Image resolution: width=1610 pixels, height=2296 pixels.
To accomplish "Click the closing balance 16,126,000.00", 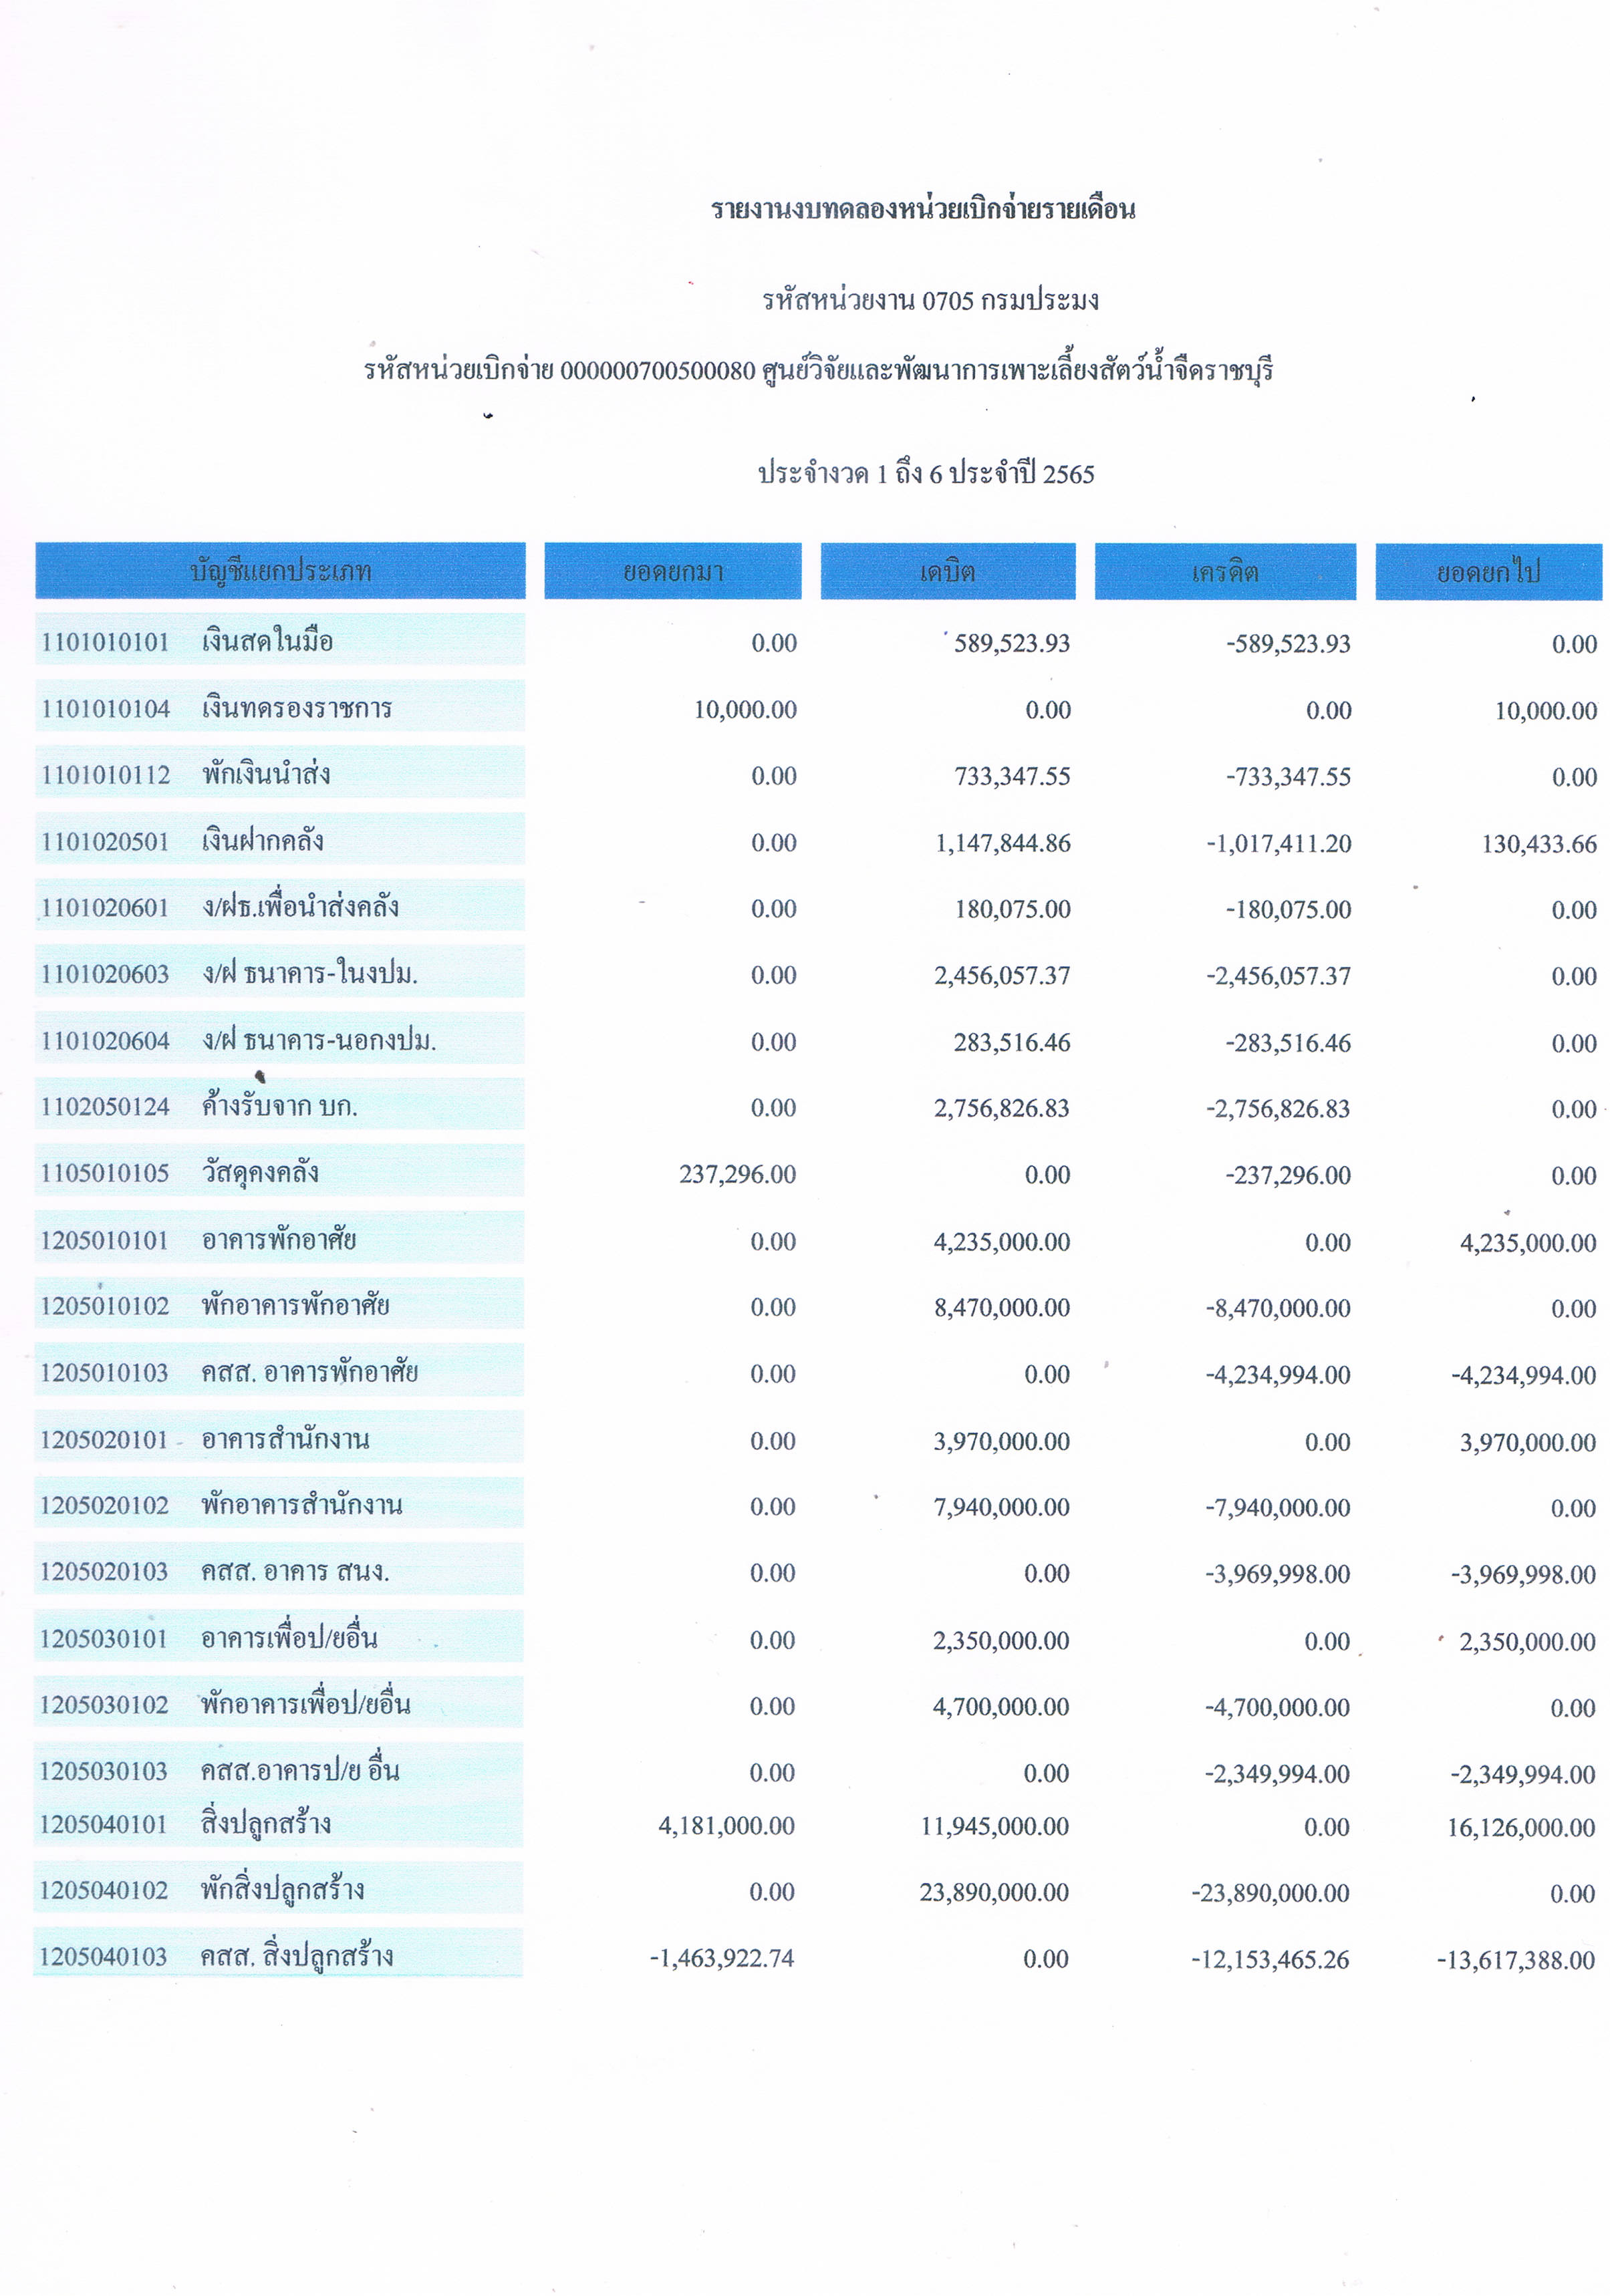I will pyautogui.click(x=1520, y=1828).
